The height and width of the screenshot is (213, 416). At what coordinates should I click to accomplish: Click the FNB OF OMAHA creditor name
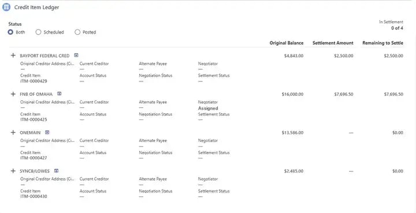point(36,94)
